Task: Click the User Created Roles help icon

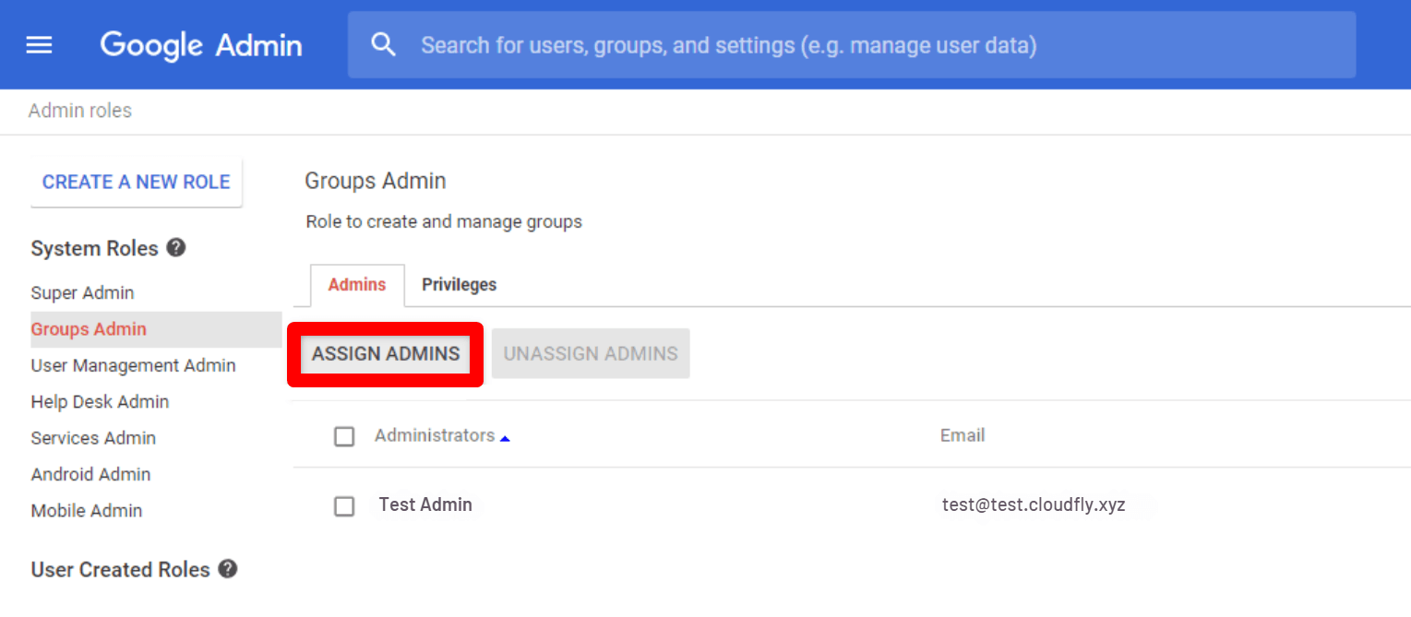Action: point(227,569)
